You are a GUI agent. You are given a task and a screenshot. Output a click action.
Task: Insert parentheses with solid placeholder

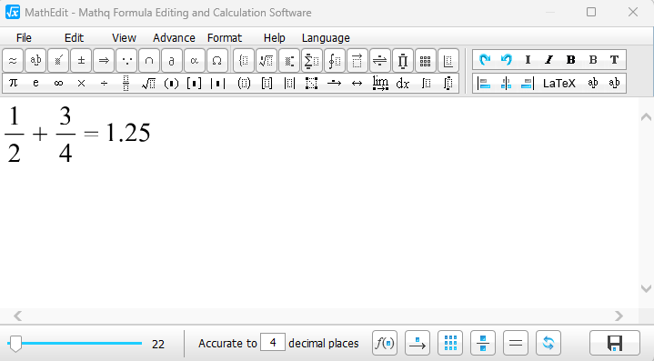click(x=171, y=84)
